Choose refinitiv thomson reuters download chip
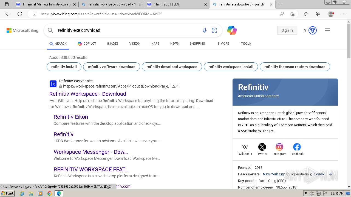Viewport: 351px width, 197px height. click(295, 67)
